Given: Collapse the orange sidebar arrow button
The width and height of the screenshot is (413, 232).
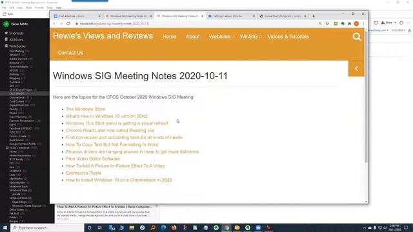Looking at the screenshot, I should (x=356, y=68).
